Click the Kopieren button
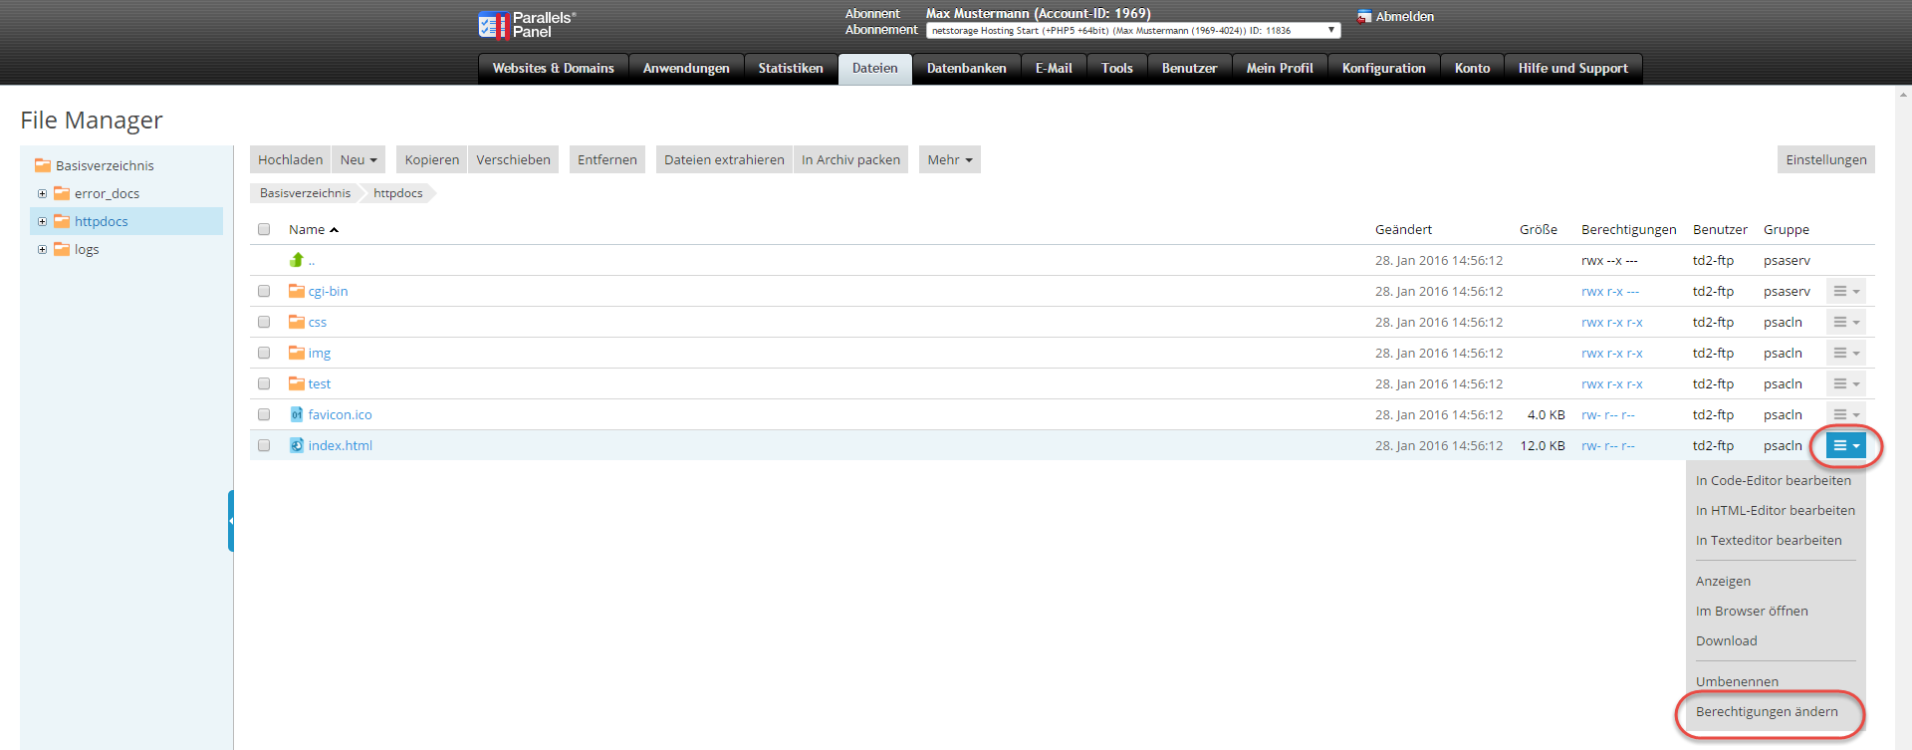This screenshot has height=750, width=1912. pyautogui.click(x=432, y=159)
